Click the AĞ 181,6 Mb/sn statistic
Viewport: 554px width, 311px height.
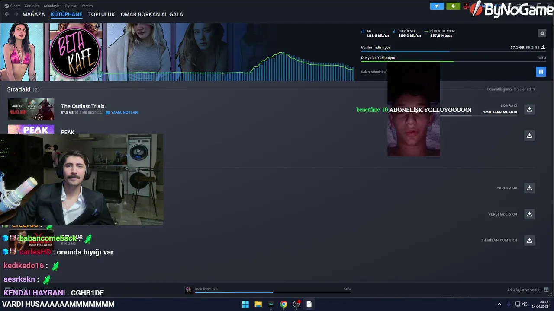click(375, 33)
